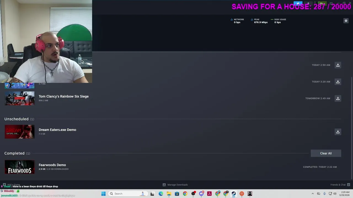Select the Fearwoods Demo thumbnail

point(20,167)
